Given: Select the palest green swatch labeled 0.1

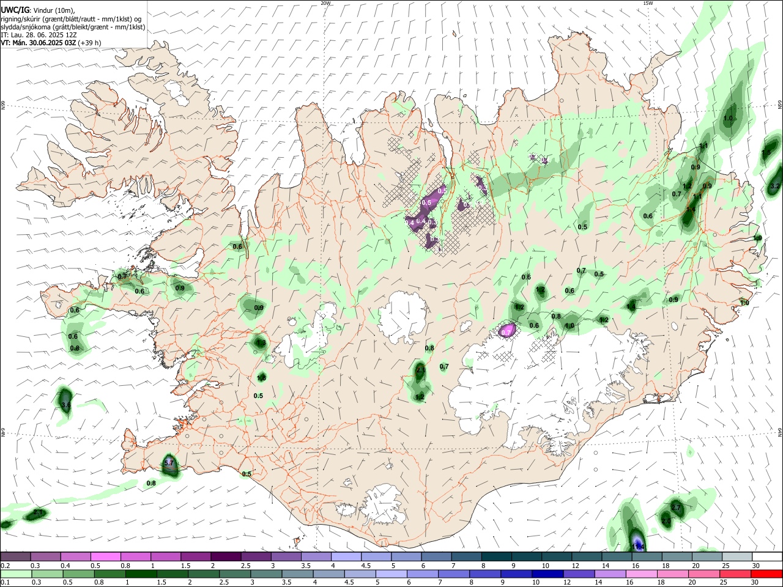Looking at the screenshot, I should point(15,574).
